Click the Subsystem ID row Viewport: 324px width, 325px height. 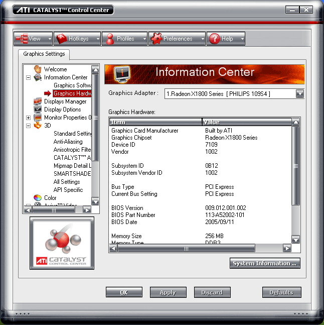point(201,166)
